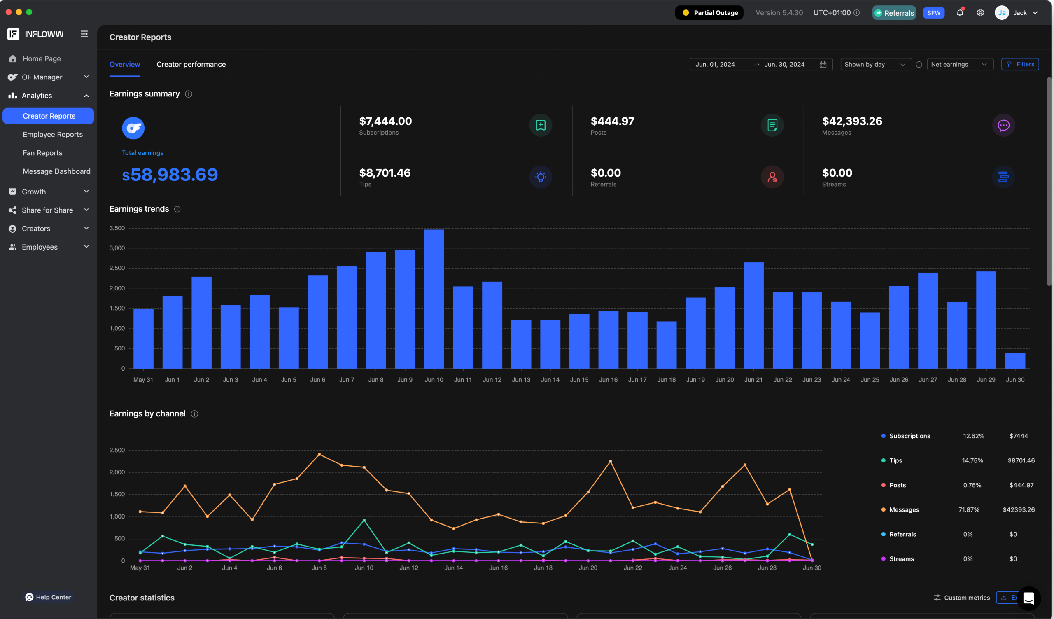Open the Help Center link
Screen dimensions: 1054x619
point(49,597)
